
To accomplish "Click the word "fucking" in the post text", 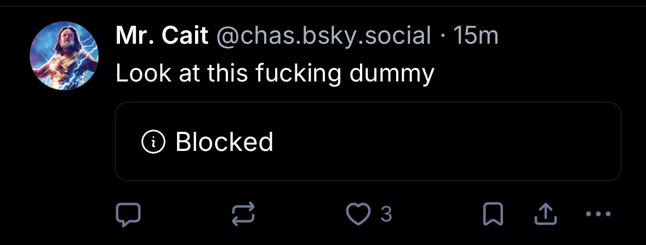I will click(x=291, y=73).
